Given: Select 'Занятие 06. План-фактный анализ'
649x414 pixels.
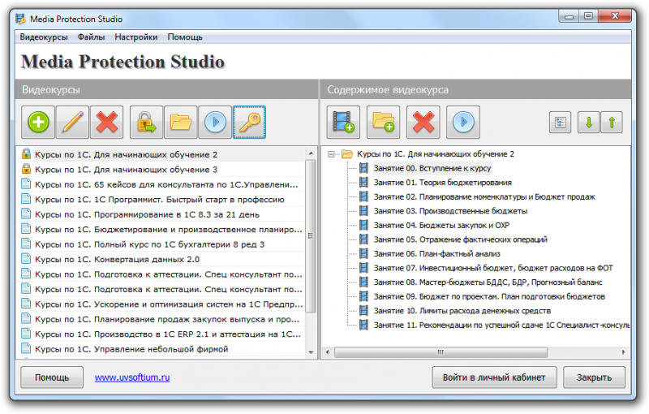Looking at the screenshot, I should tap(436, 254).
